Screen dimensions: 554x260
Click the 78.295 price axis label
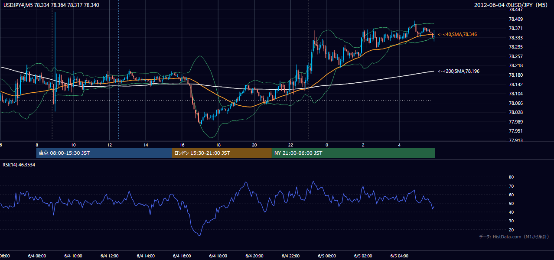tap(516, 47)
